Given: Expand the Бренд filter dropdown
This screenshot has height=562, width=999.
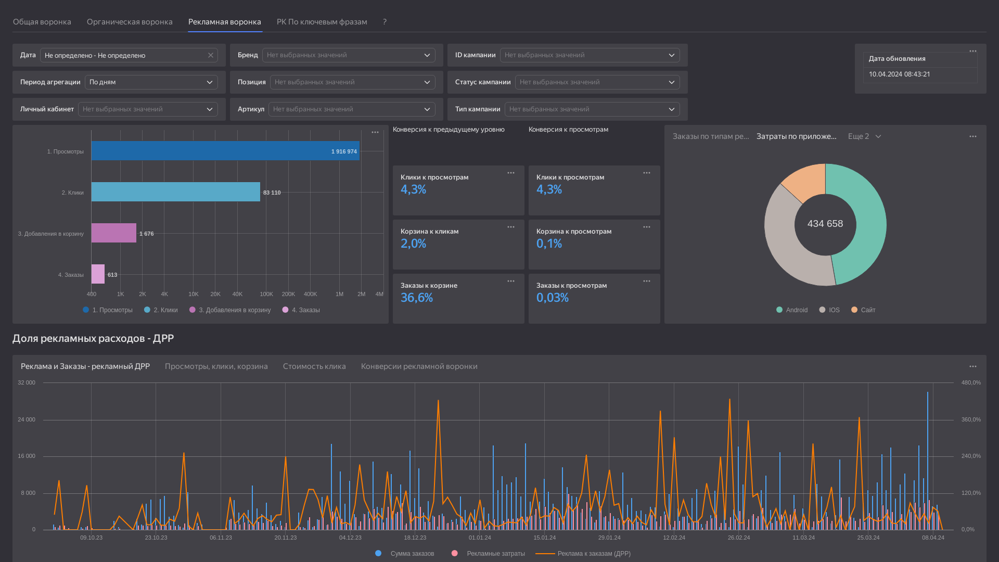Looking at the screenshot, I should coord(349,55).
